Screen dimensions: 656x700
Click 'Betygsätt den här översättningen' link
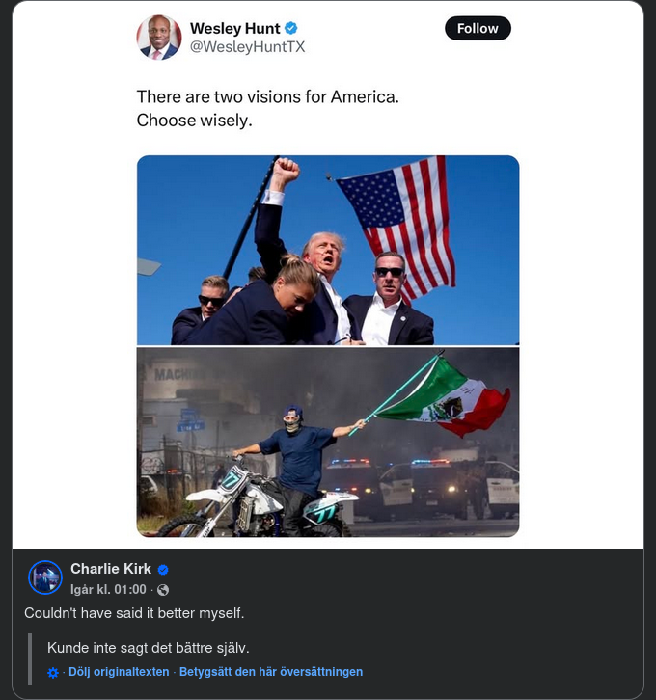coord(271,672)
